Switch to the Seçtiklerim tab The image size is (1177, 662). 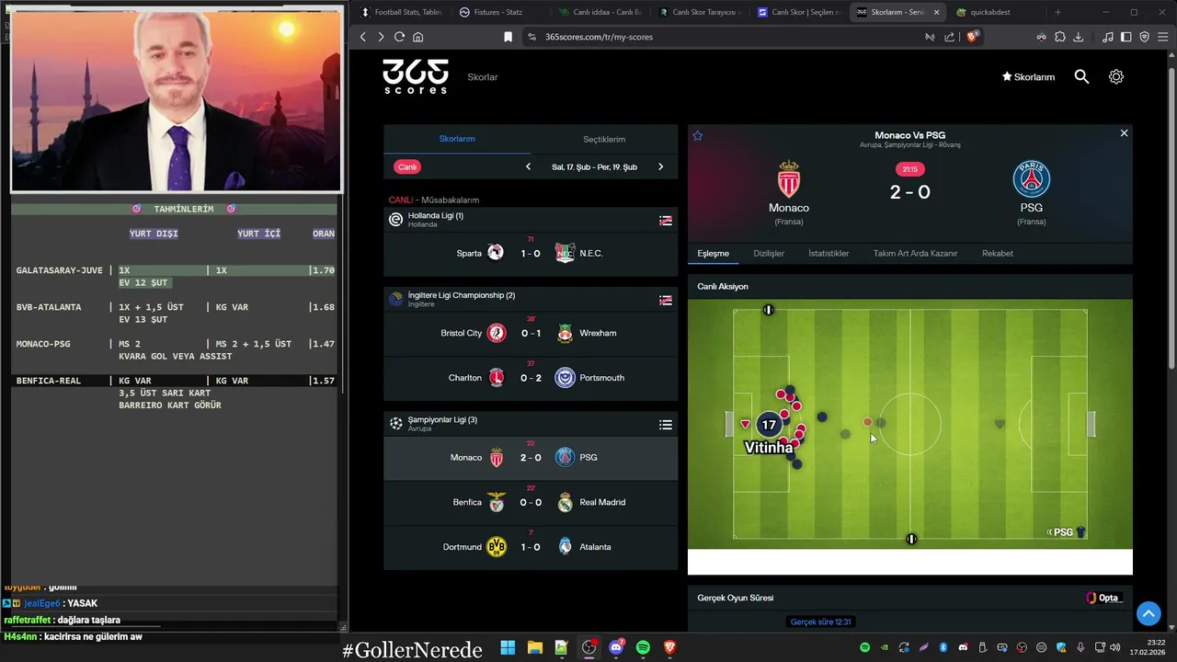604,139
